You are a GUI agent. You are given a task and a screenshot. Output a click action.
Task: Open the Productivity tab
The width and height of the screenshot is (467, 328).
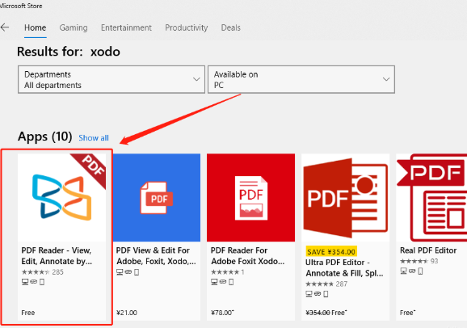click(187, 27)
